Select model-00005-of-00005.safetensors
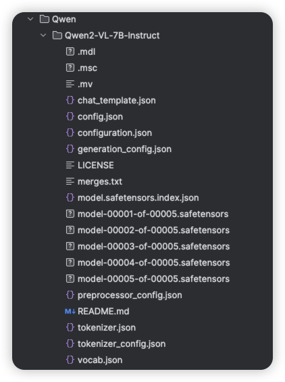The width and height of the screenshot is (285, 382). tap(153, 279)
